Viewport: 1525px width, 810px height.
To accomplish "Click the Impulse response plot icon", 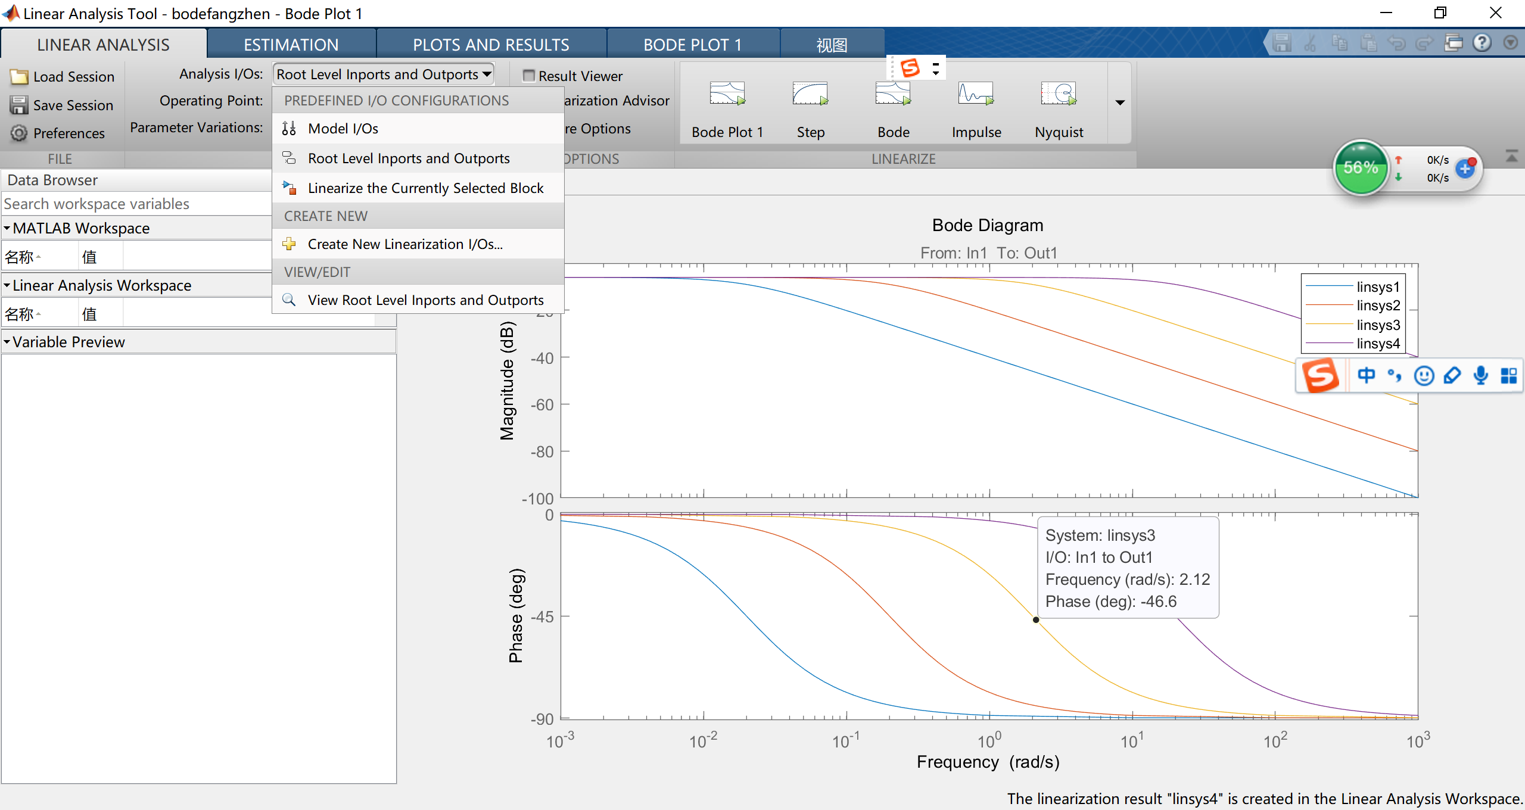I will pyautogui.click(x=976, y=94).
